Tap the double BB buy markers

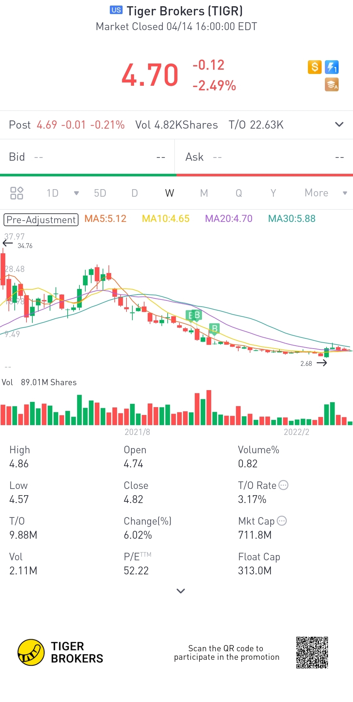(x=194, y=315)
